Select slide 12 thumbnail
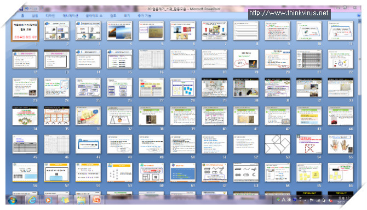This screenshot has width=367, height=210. pos(25,59)
